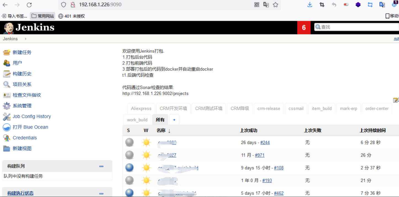Click the grey status ball in #971 row
This screenshot has height=197, width=399.
click(x=130, y=155)
